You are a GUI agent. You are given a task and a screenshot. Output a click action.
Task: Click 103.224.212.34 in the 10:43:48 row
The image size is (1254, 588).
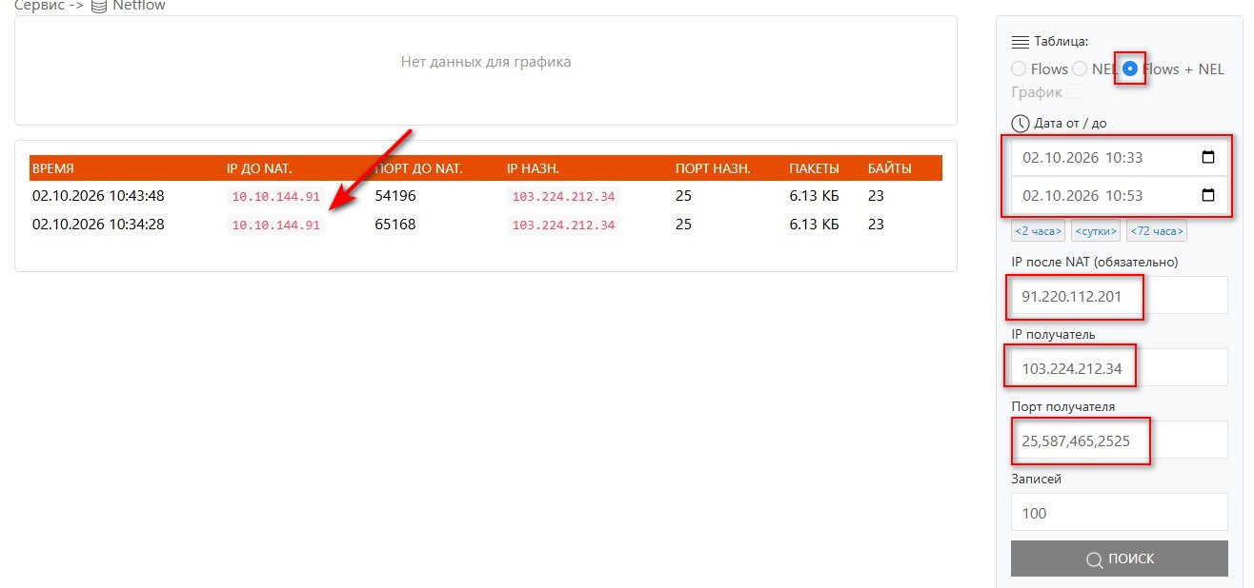pyautogui.click(x=564, y=197)
